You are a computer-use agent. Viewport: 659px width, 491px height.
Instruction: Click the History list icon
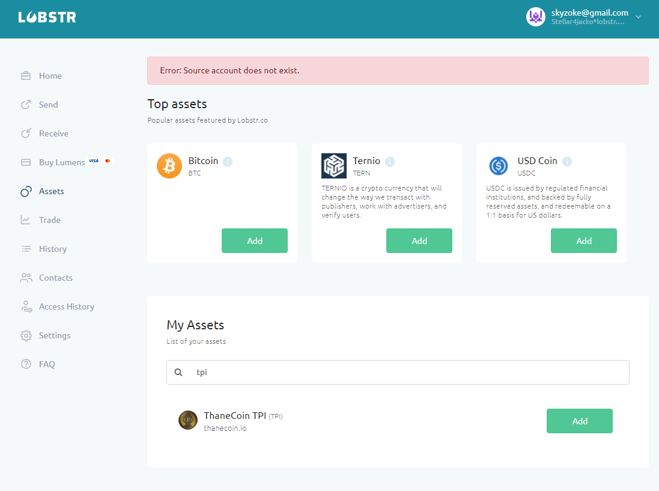click(26, 249)
